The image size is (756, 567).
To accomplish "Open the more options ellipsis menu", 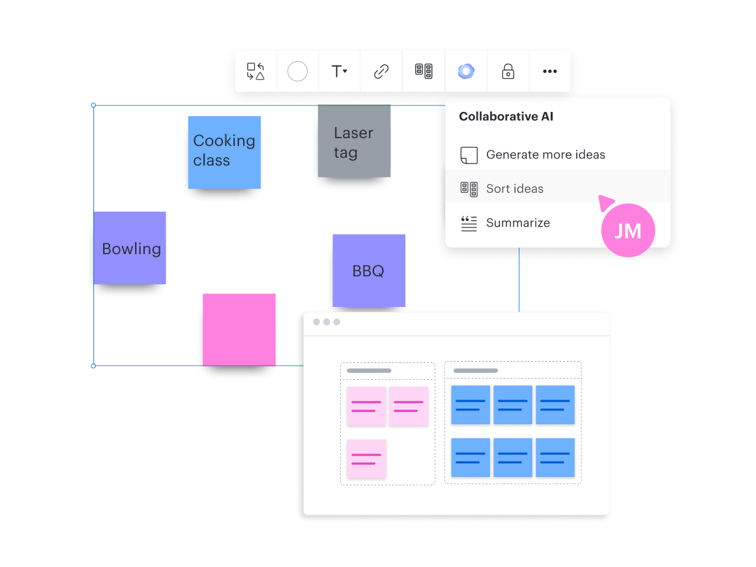I will [550, 72].
